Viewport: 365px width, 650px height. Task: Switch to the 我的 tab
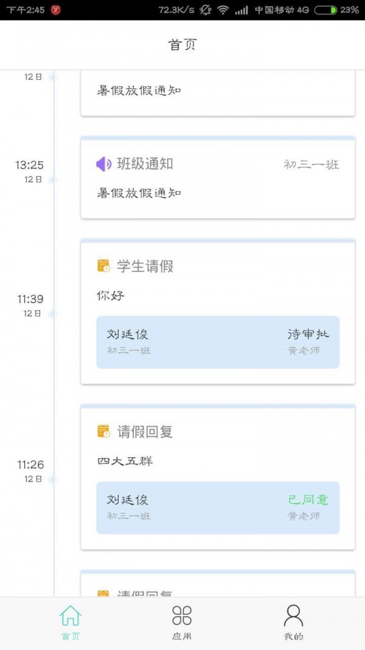pos(294,623)
